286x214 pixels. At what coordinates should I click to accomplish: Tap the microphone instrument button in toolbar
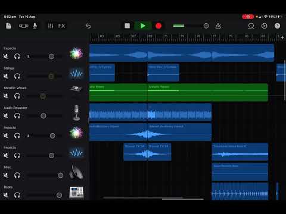pos(35,26)
